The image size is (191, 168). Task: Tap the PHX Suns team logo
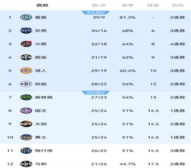[x=26, y=124]
